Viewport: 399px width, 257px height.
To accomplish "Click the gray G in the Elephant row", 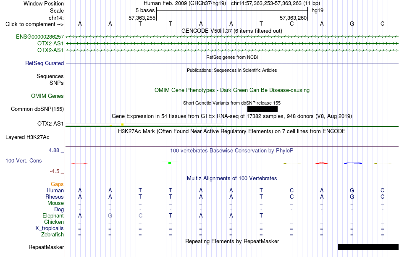I will 110,215.
